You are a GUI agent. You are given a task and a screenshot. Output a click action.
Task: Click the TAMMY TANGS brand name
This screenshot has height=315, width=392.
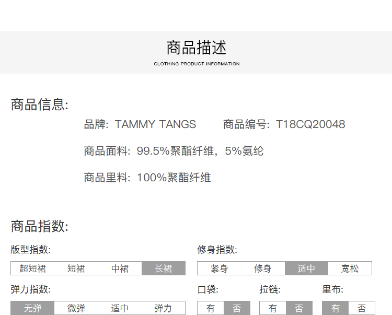(x=155, y=124)
